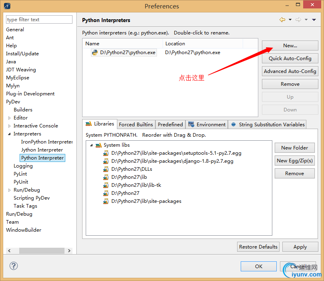
Task: Expand the Interactive Console node
Action: 9,126
